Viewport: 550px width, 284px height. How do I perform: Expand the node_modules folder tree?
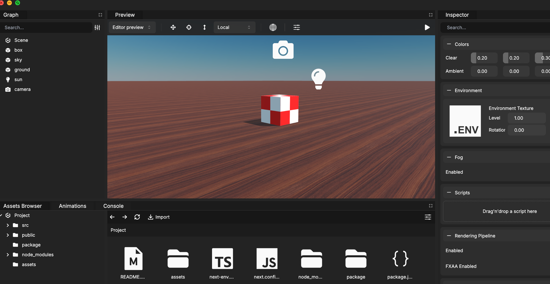(x=8, y=255)
